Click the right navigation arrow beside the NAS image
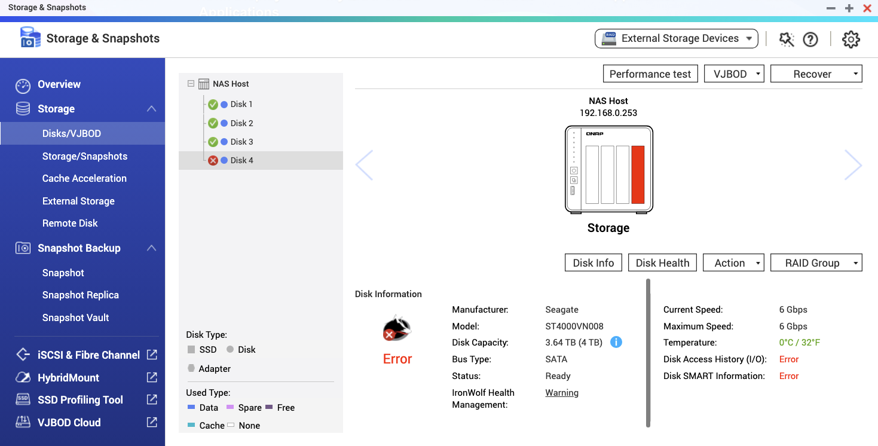The image size is (878, 446). coord(853,165)
